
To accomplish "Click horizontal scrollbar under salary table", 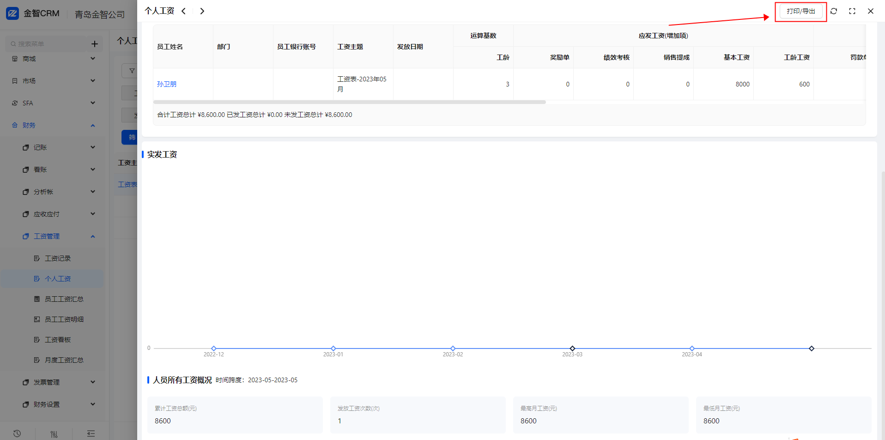I will pyautogui.click(x=350, y=102).
